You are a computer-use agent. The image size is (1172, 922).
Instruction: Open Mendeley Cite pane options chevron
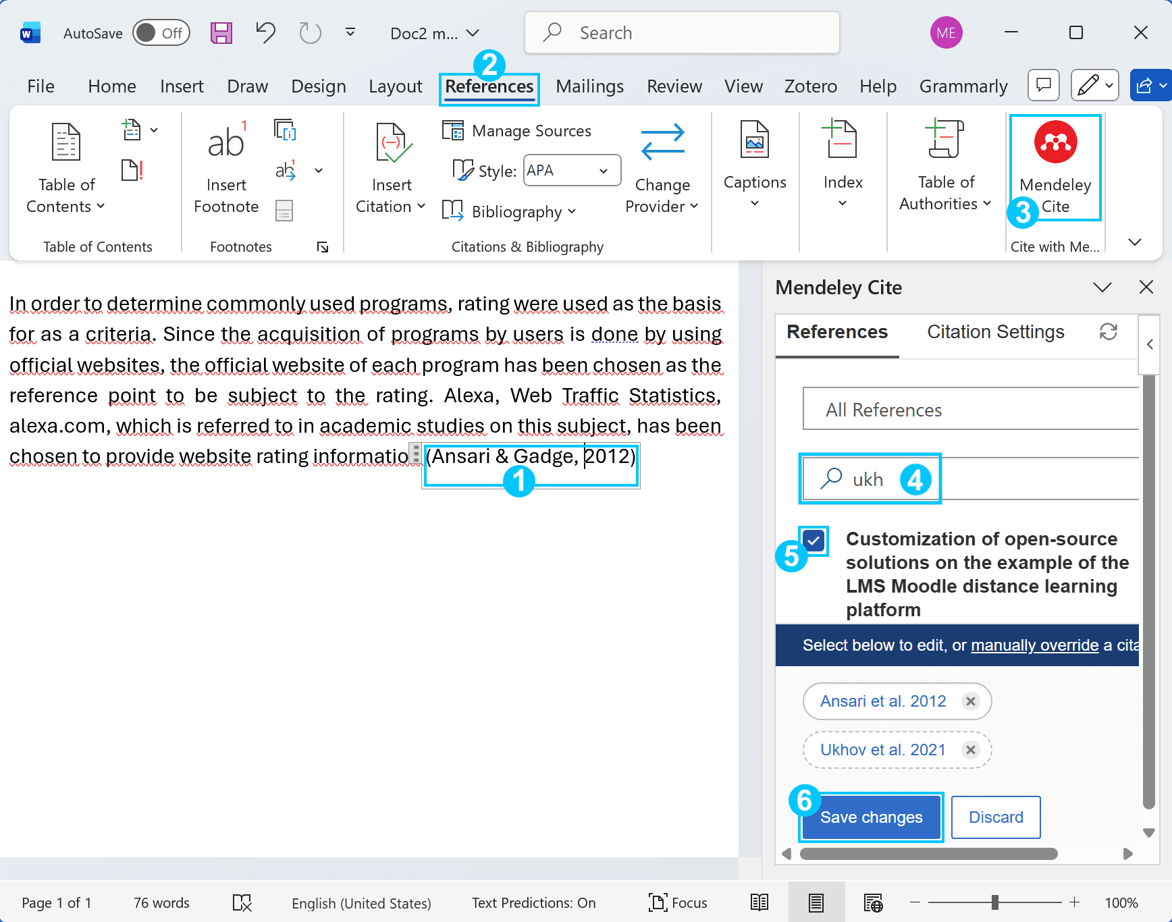coord(1102,288)
